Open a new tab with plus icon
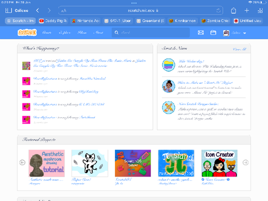 coord(247,11)
